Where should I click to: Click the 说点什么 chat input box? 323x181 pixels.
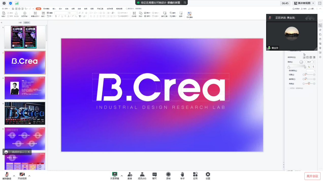tap(18, 152)
